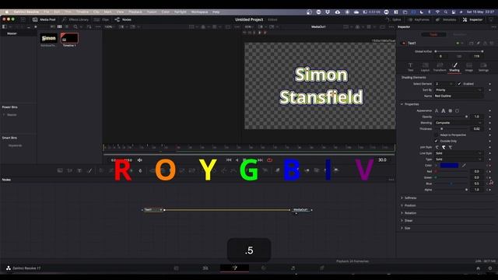Switch to the Color page
This screenshot has width=498, height=280.
click(x=263, y=268)
